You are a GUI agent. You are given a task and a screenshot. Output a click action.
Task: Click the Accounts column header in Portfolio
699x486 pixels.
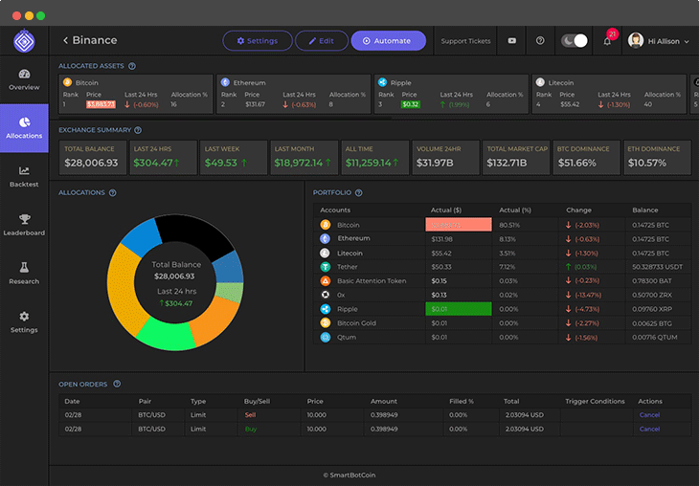point(335,210)
